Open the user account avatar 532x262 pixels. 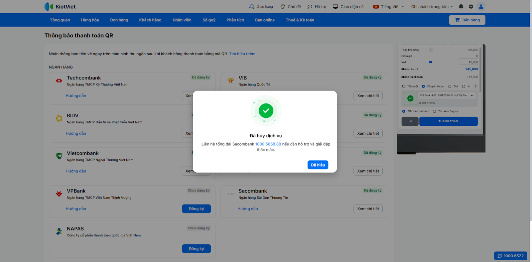[x=481, y=7]
